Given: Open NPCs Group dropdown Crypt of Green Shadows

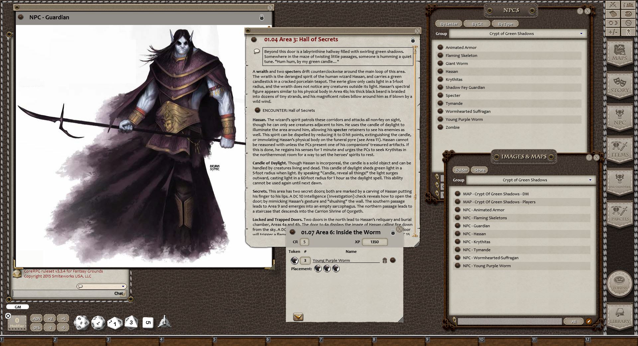Looking at the screenshot, I should coord(518,34).
